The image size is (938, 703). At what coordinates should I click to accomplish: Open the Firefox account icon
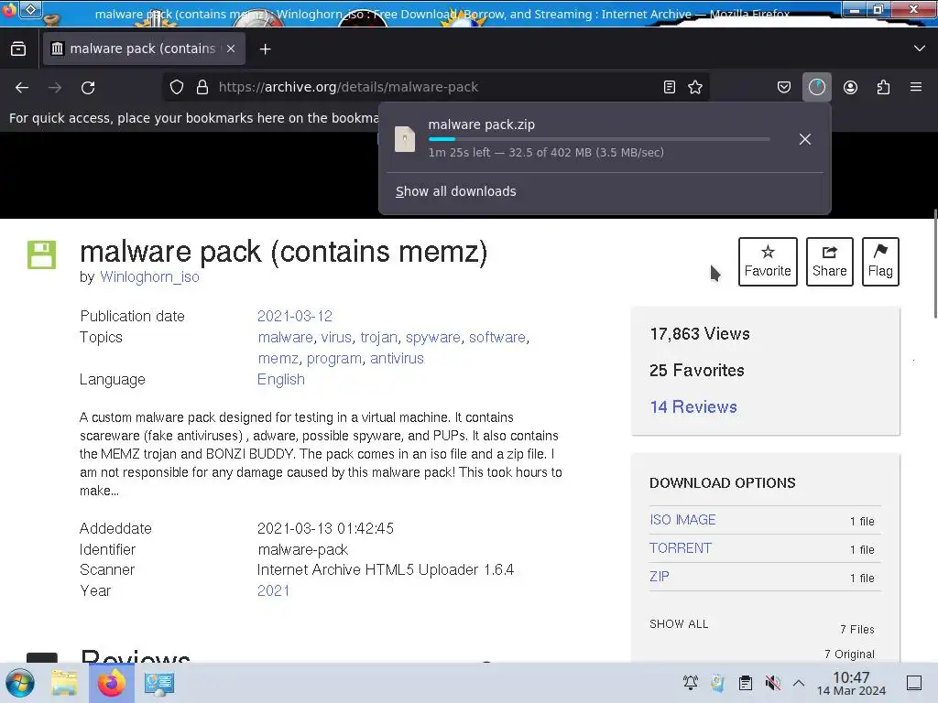click(850, 87)
